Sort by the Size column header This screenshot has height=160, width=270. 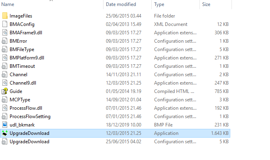coord(206,4)
